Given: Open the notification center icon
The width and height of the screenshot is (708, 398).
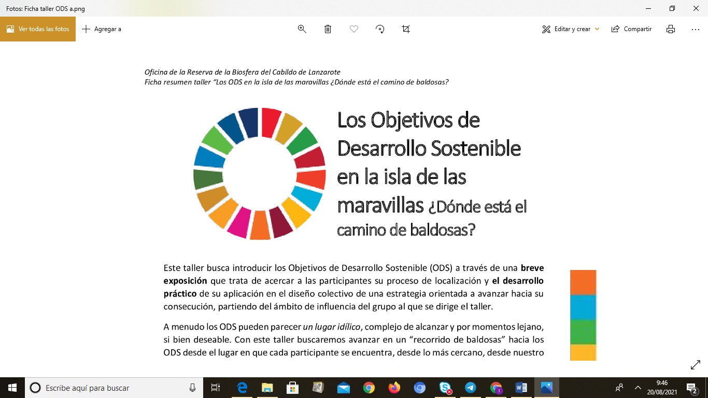Looking at the screenshot, I should (x=692, y=388).
